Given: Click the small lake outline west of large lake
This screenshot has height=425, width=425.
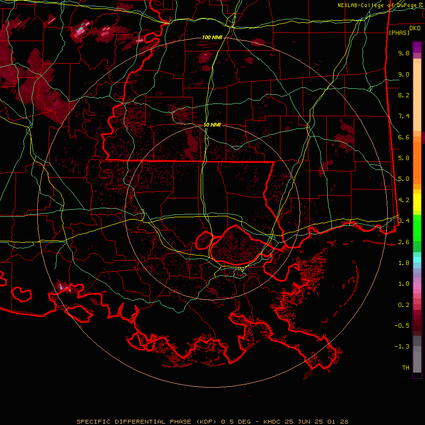Looking at the screenshot, I should (x=204, y=240).
